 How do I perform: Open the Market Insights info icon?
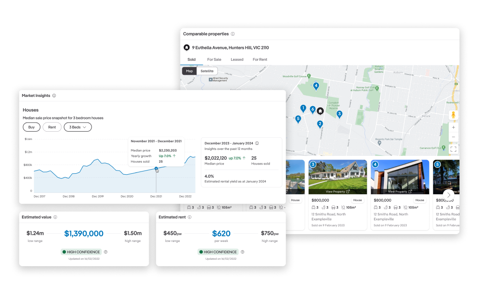point(54,96)
